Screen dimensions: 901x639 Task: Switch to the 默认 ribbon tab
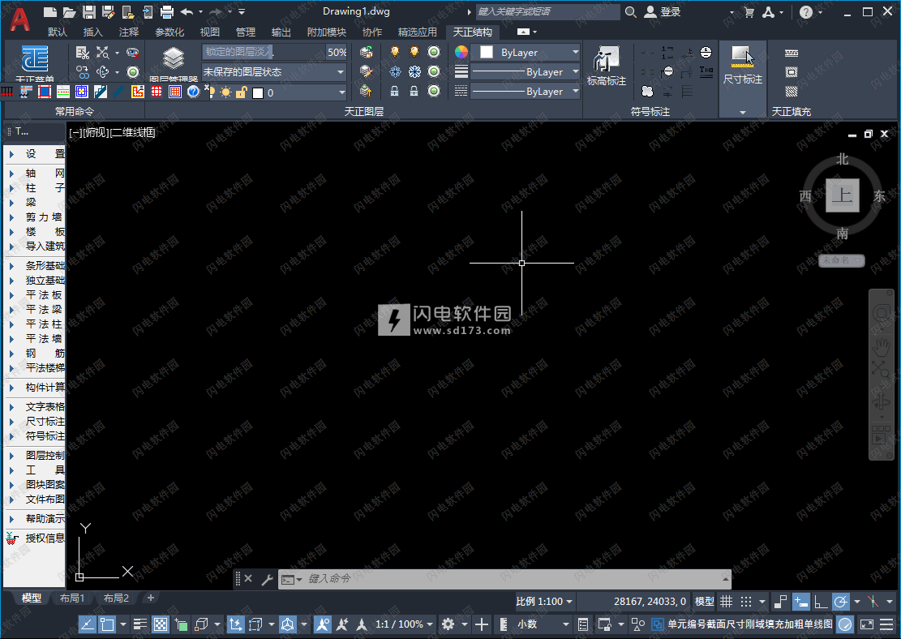58,32
